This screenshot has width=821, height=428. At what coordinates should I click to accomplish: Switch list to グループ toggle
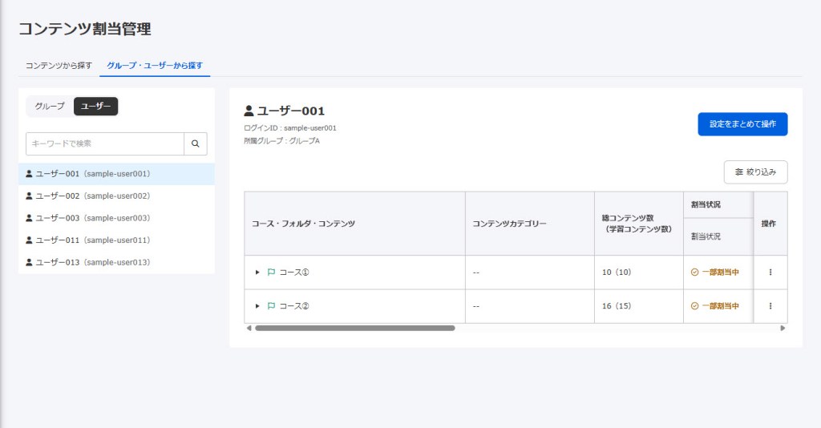pos(50,107)
